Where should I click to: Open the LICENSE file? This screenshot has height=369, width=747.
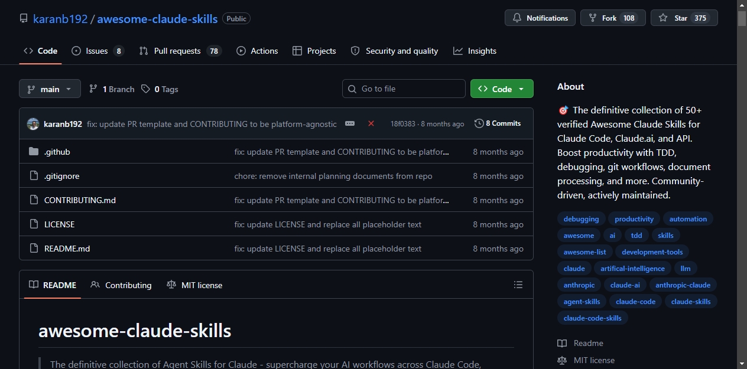click(59, 224)
